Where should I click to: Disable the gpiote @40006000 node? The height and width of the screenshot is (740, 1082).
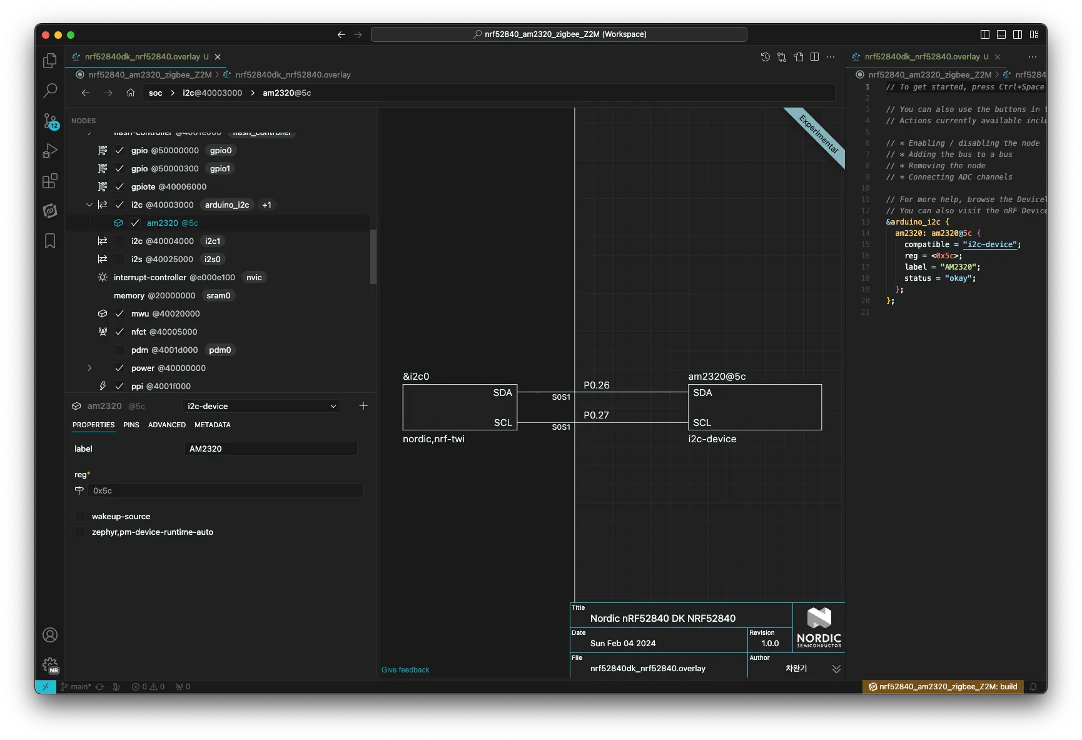click(119, 186)
